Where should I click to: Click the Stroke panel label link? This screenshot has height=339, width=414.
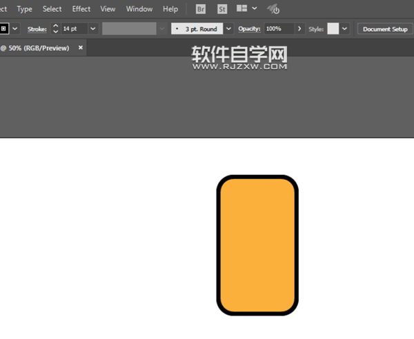(37, 30)
